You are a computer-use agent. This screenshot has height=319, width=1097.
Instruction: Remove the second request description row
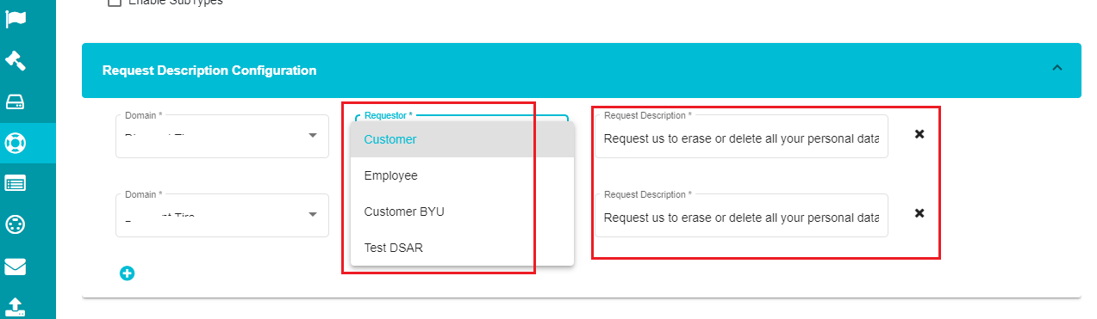coord(919,212)
